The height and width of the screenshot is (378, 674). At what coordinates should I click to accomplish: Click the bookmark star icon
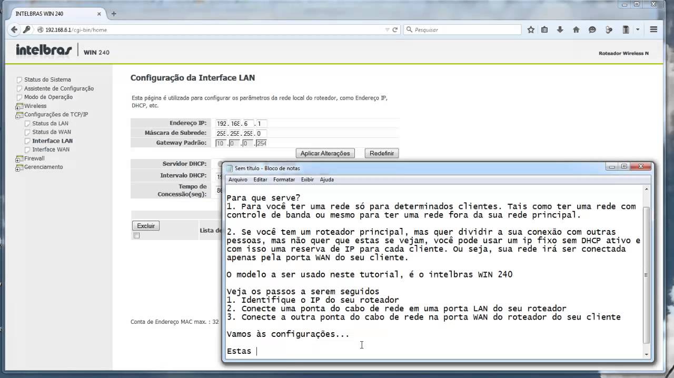(x=531, y=30)
